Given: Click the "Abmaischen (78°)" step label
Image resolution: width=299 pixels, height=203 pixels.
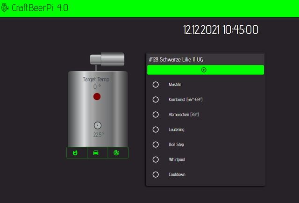Looking at the screenshot, I should [x=184, y=115].
